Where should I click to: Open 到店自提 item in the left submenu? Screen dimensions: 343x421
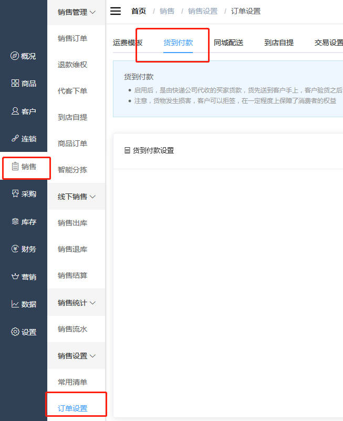72,117
